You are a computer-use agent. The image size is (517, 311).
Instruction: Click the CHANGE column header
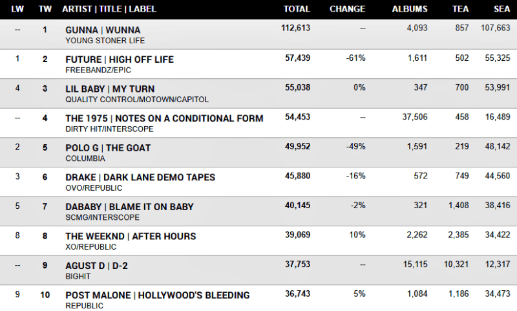[x=348, y=9]
